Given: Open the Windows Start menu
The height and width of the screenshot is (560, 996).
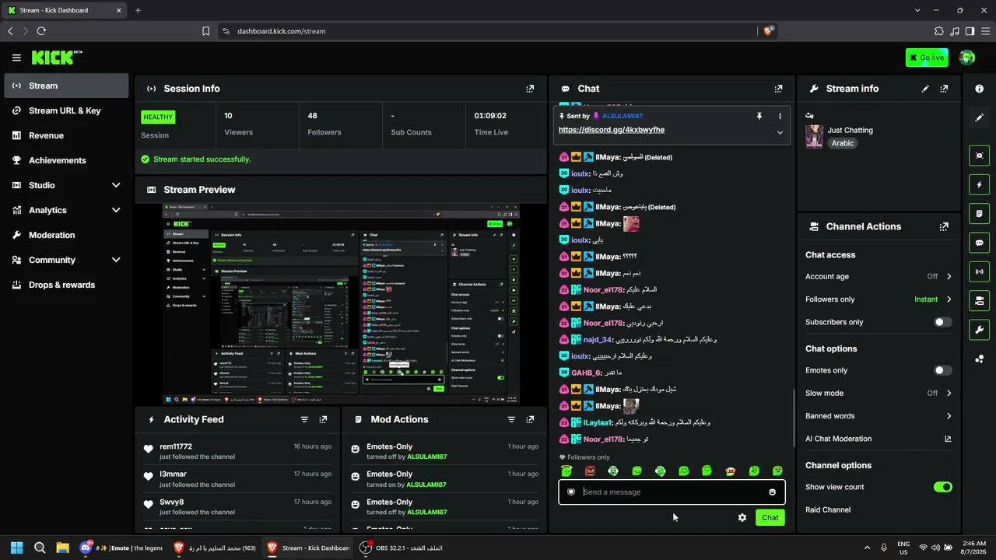Looking at the screenshot, I should (17, 548).
